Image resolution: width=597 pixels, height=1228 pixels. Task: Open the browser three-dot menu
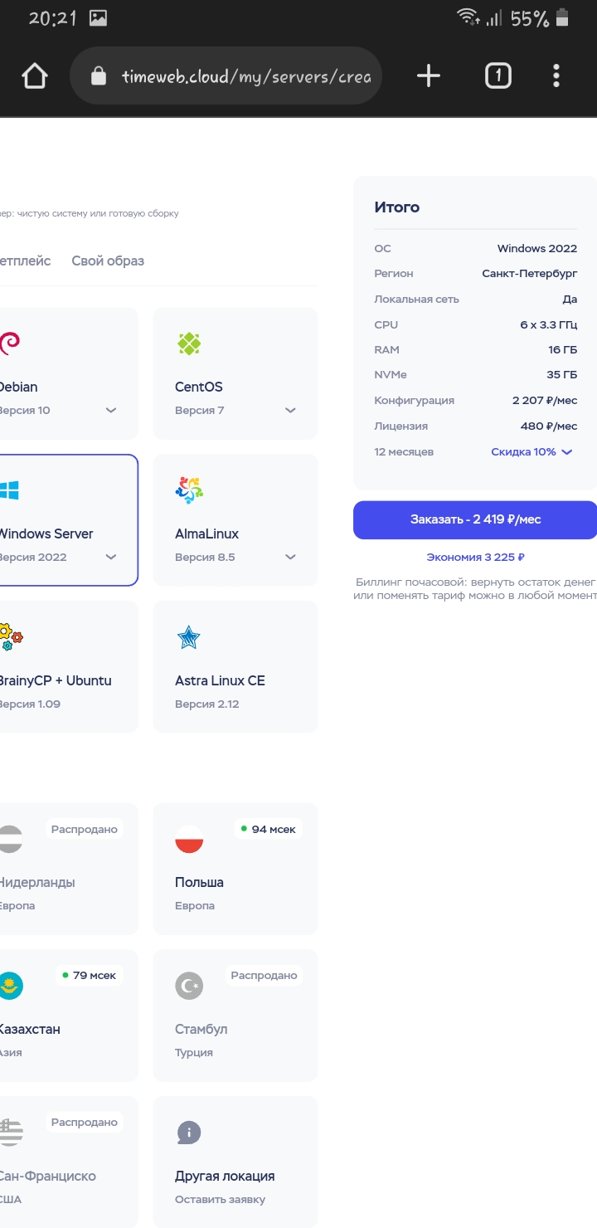click(x=556, y=76)
